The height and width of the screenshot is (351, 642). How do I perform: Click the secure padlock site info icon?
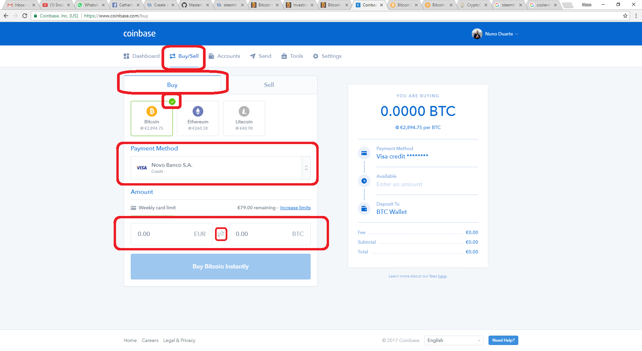[35, 16]
